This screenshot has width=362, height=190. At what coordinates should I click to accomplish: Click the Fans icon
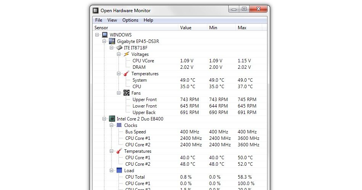click(127, 93)
